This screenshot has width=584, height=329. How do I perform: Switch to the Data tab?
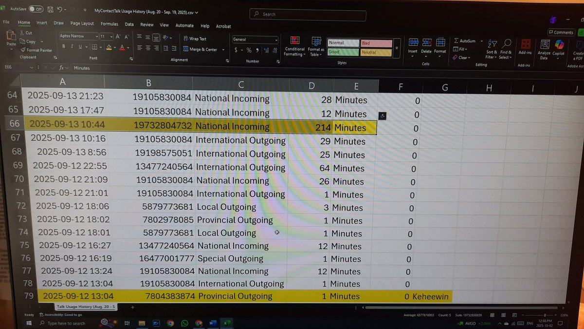(129, 24)
